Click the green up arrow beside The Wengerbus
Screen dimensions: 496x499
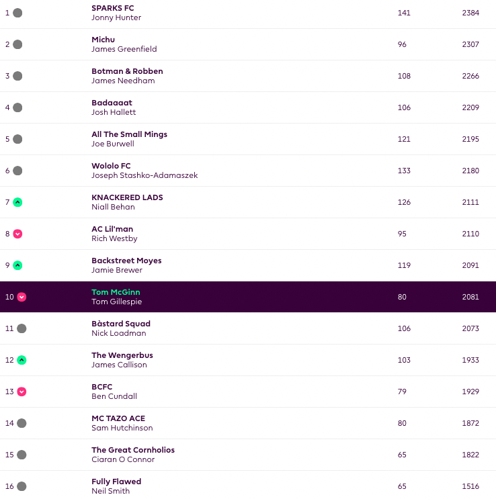(x=22, y=360)
